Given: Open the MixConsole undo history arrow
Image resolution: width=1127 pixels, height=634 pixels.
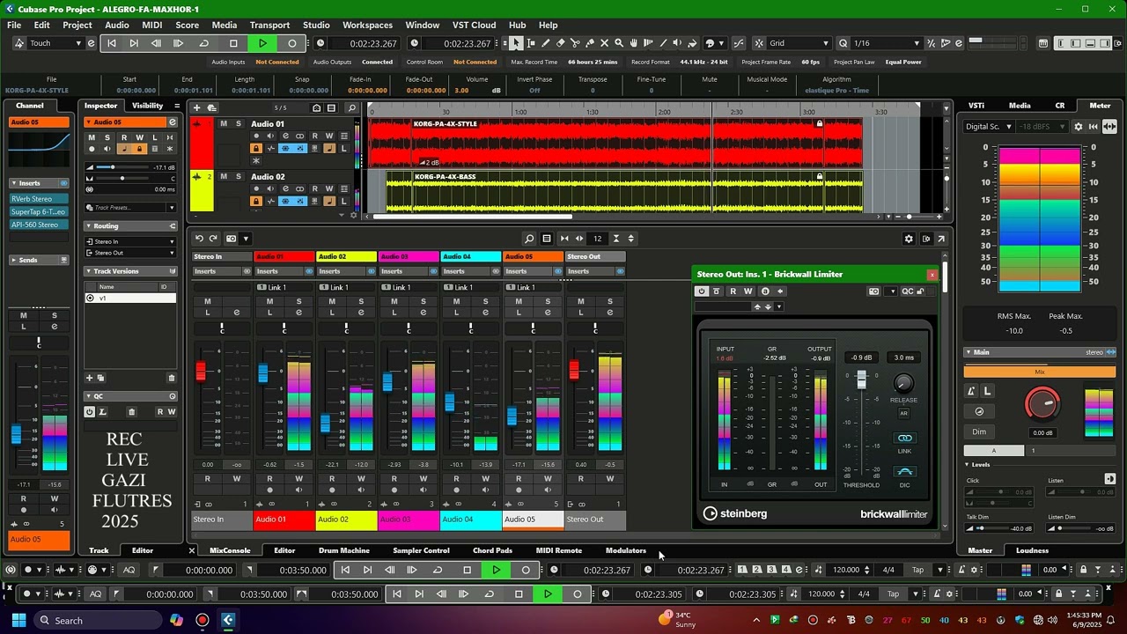Looking at the screenshot, I should click(199, 239).
